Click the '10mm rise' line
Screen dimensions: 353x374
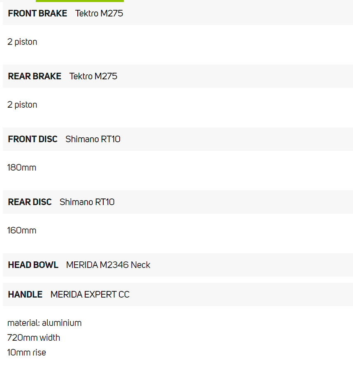27,353
